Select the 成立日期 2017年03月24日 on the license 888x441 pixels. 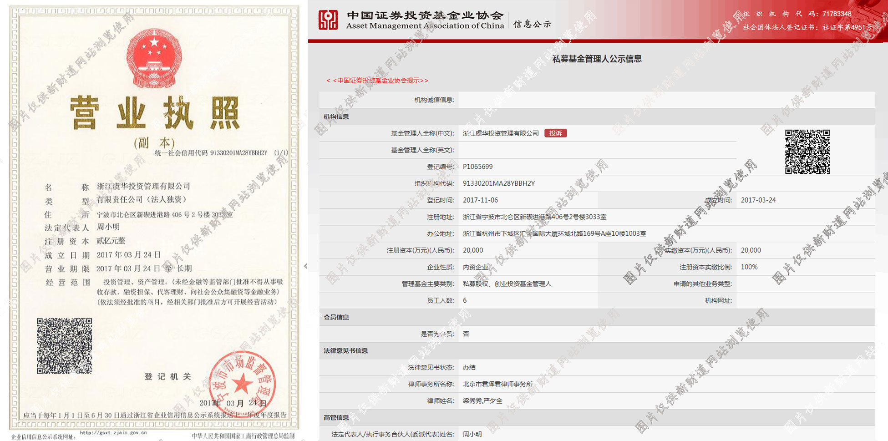click(x=128, y=255)
